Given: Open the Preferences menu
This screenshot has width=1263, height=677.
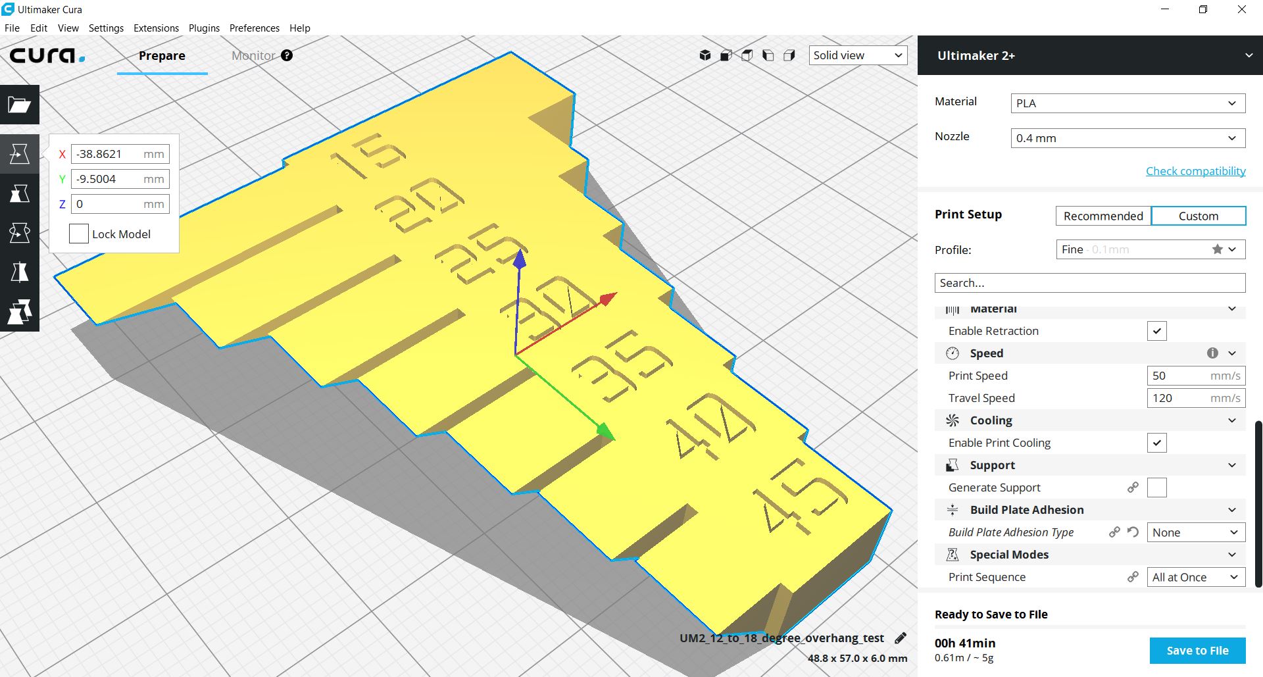Looking at the screenshot, I should point(255,28).
